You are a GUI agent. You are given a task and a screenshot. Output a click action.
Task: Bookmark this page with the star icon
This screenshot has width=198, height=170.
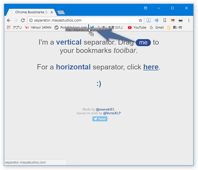click(141, 20)
